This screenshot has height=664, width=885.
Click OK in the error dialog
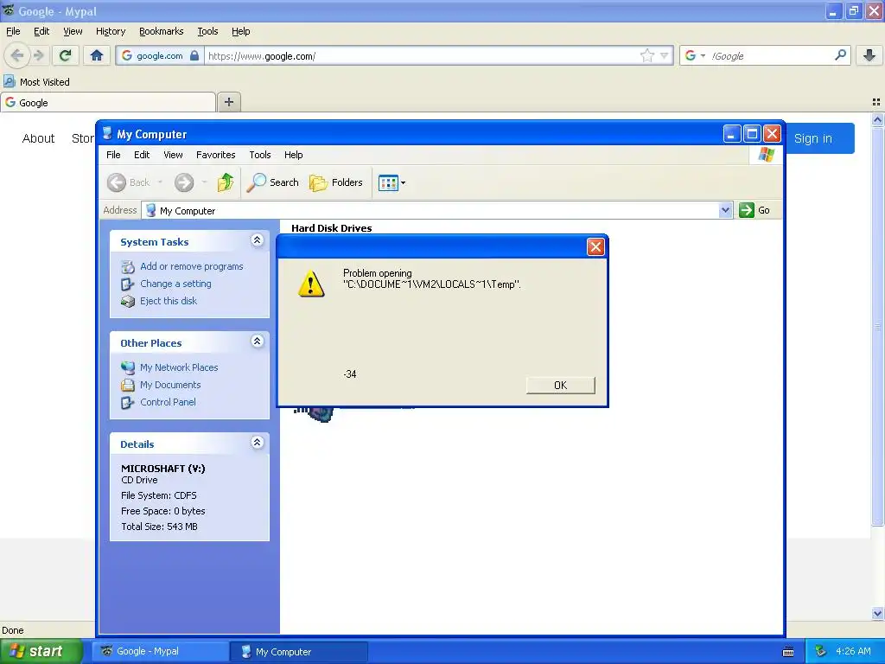click(560, 385)
